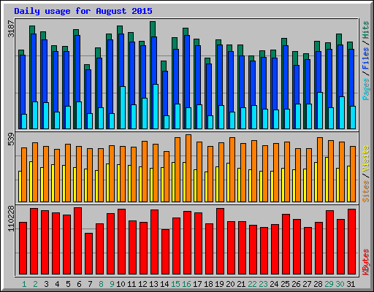
Task: Click the orange bar for day 28
Action: 320,169
